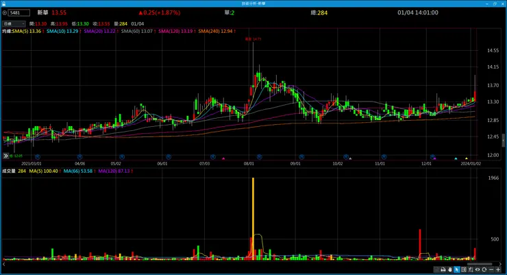Screen dimensions: 507x275
Task: Click the 總:284 total volume
Action: tap(319, 12)
